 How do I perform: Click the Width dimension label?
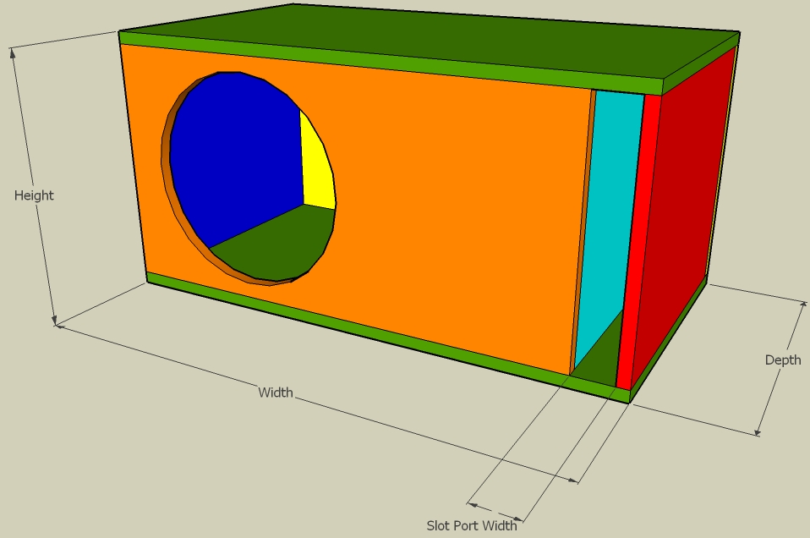[x=276, y=392]
